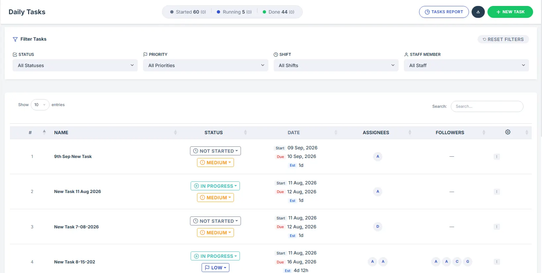542x273 pixels.
Task: Sort table by FOLLOWERS column arrows
Action: [484, 133]
